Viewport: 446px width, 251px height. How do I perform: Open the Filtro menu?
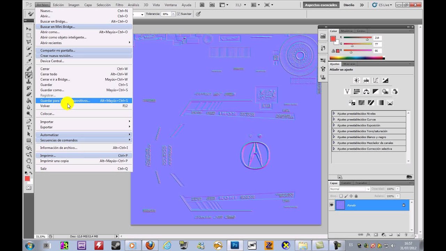click(x=120, y=5)
